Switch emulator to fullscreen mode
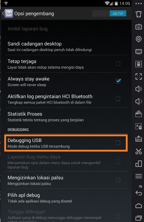The image size is (144, 222). click(x=139, y=76)
